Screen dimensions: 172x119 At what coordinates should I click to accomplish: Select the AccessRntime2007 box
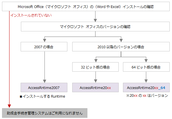coord(44,87)
